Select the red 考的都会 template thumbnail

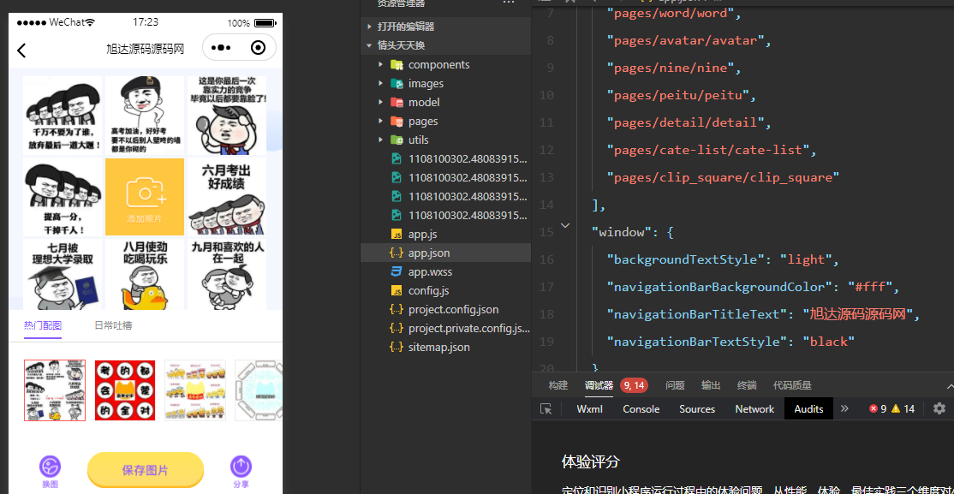[125, 390]
